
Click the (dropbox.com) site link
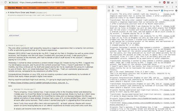point(41,12)
